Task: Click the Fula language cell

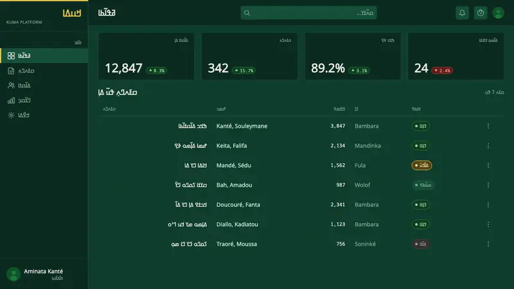Action: [360, 165]
